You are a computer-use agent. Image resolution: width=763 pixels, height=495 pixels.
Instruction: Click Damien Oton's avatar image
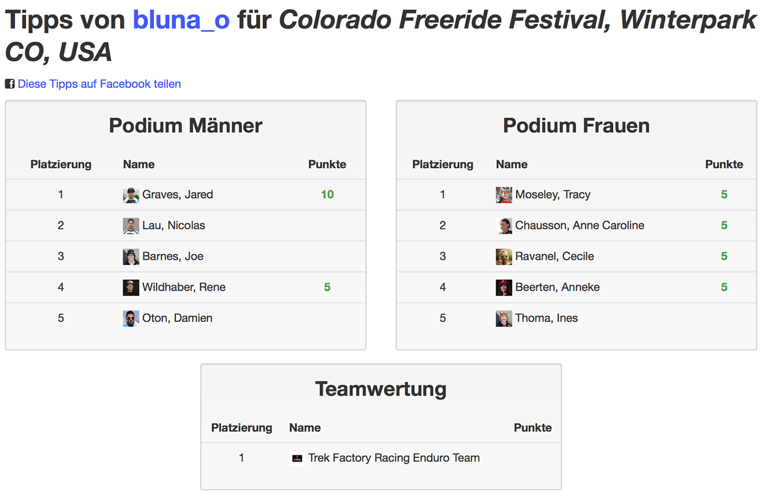pyautogui.click(x=131, y=318)
